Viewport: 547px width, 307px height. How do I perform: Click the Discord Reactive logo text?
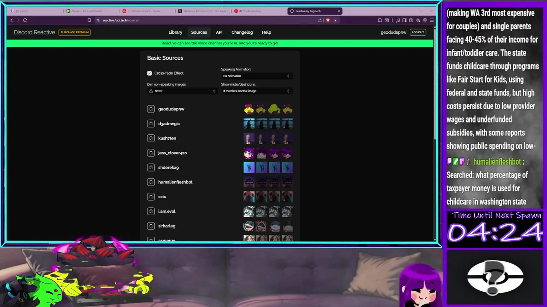[x=34, y=32]
